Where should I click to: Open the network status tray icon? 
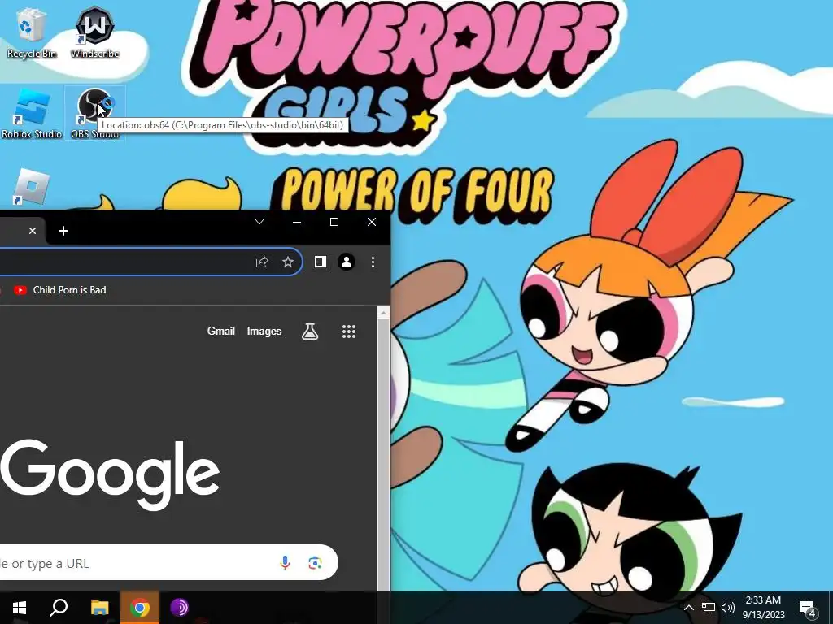[x=709, y=608]
